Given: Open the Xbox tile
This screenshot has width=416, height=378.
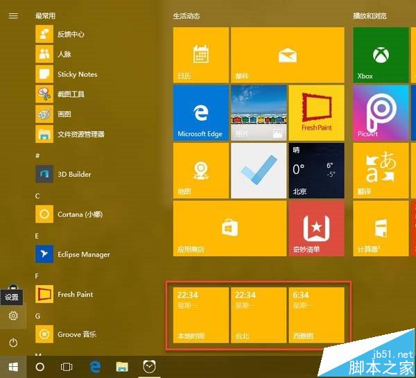Looking at the screenshot, I should 381,55.
